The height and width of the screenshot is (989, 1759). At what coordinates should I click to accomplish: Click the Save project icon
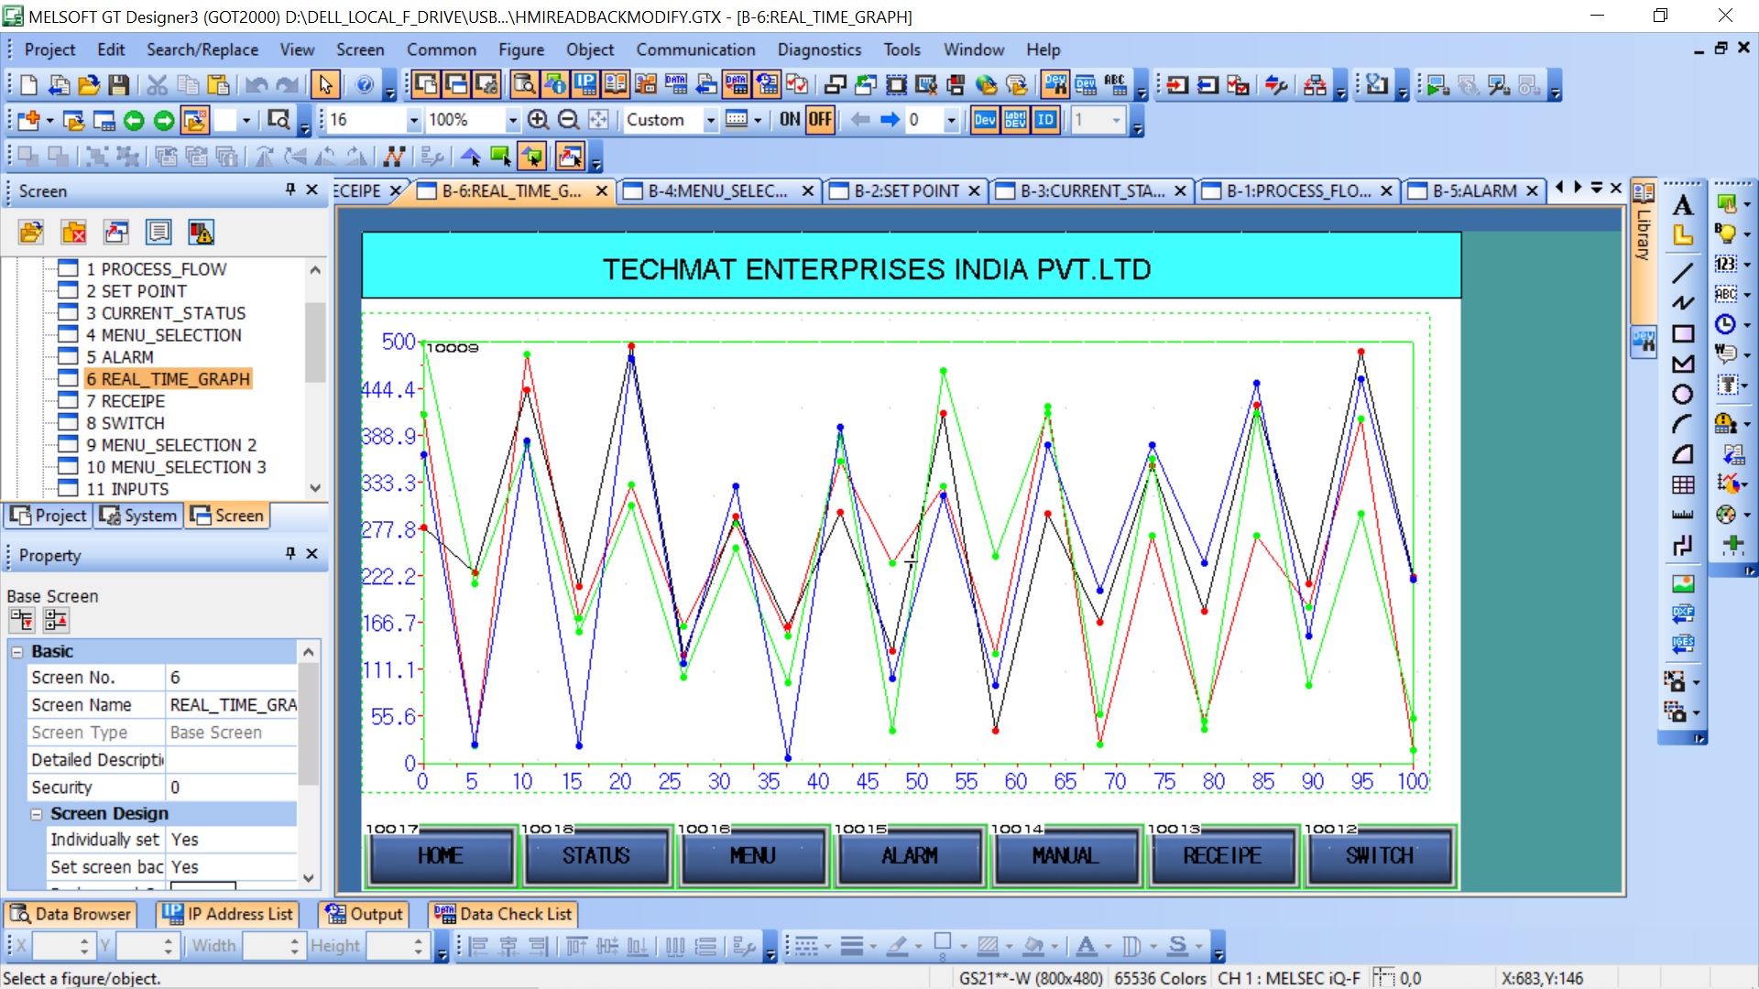pyautogui.click(x=118, y=85)
